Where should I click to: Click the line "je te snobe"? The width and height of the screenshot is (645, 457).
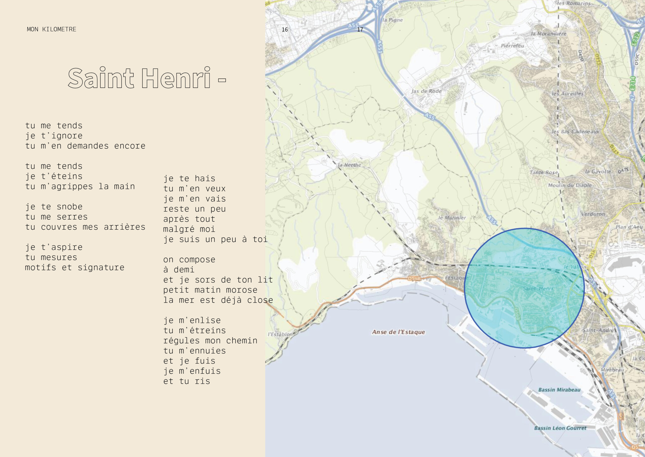[54, 207]
